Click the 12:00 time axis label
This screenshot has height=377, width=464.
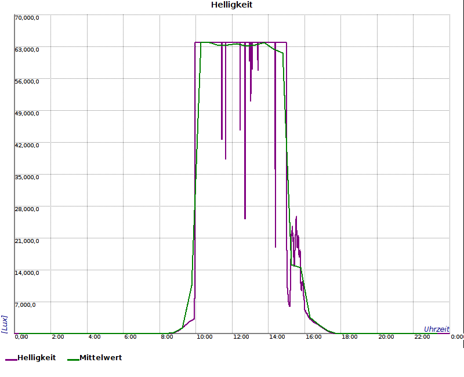pyautogui.click(x=241, y=337)
